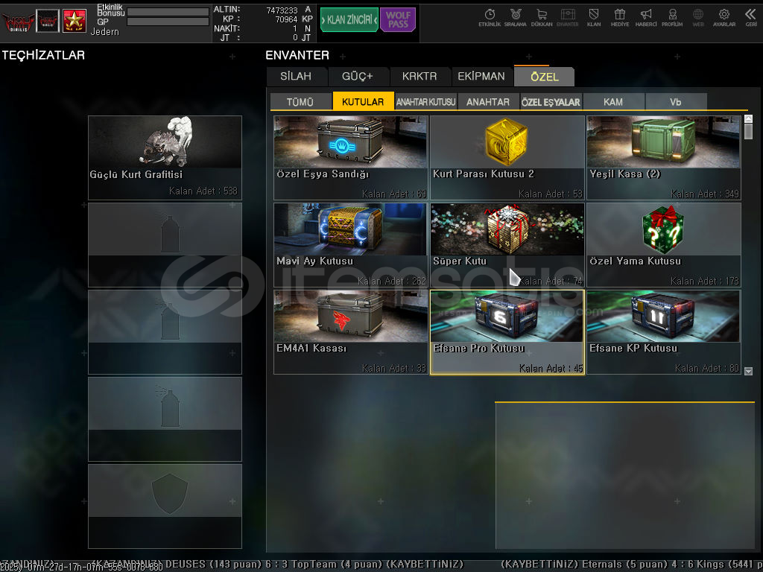Open the Web globe icon
763x572 pixels.
click(698, 18)
